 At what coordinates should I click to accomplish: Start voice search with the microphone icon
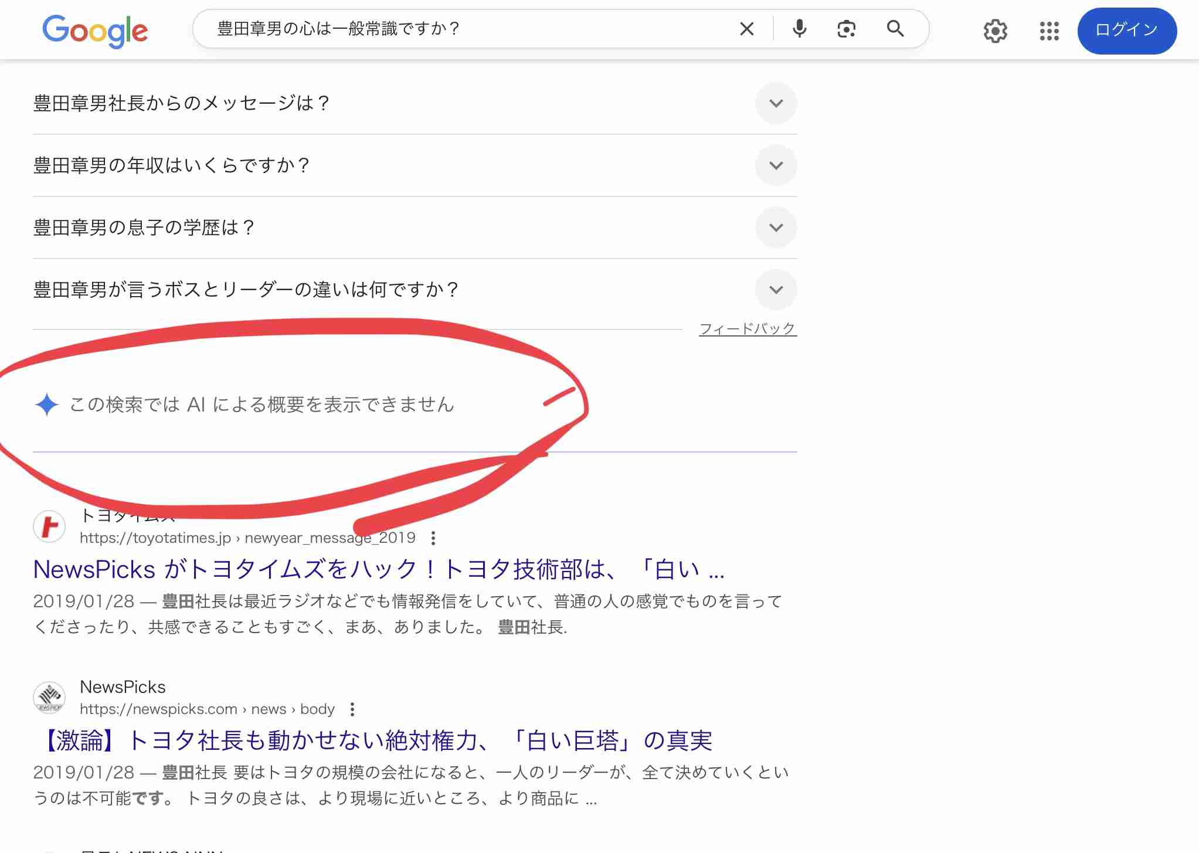coord(799,29)
